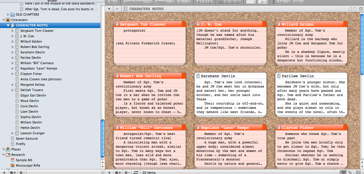Click add folder icon in corkboard footer
This screenshot has height=174, width=364.
118,172
